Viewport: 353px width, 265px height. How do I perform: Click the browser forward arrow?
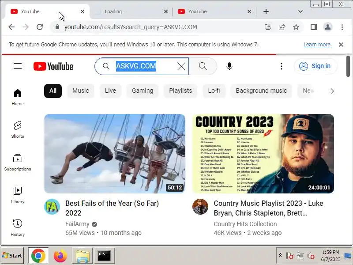26,27
